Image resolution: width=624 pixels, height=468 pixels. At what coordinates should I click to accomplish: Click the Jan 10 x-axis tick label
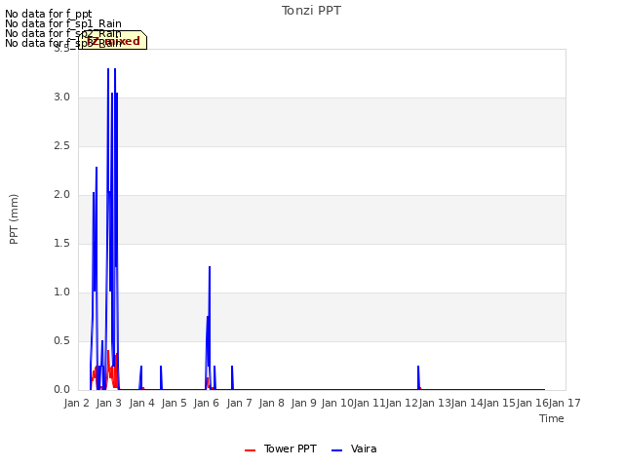click(x=337, y=403)
